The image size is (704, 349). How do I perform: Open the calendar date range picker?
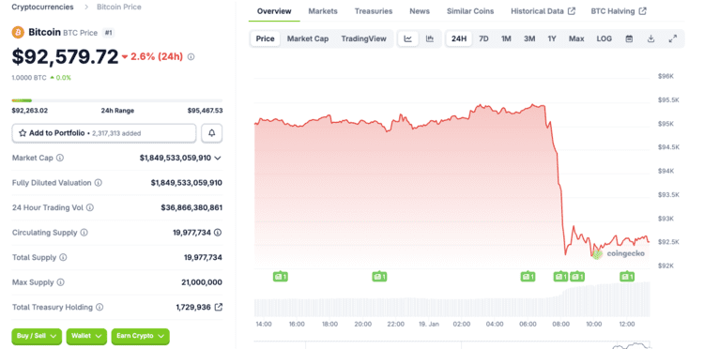click(629, 39)
